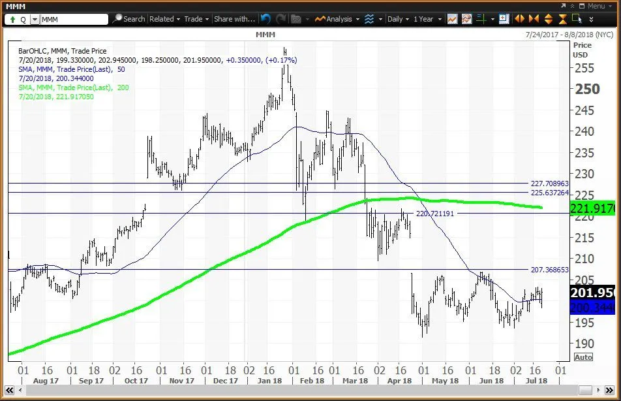Click the grayed redo arrow
621x401 pixels.
coord(280,19)
